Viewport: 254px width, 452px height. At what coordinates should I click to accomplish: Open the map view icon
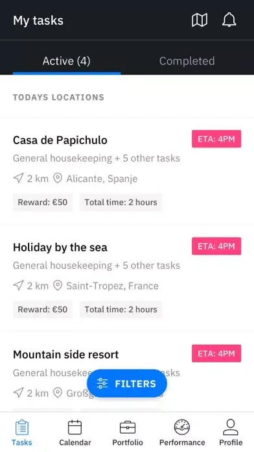point(200,21)
